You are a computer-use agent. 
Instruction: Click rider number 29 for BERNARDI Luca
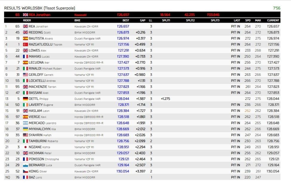click(18, 165)
